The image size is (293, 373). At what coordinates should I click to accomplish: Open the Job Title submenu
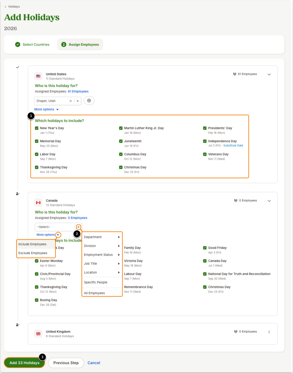click(x=102, y=264)
